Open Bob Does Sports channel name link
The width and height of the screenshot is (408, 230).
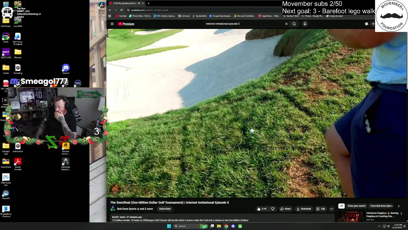[x=127, y=209]
